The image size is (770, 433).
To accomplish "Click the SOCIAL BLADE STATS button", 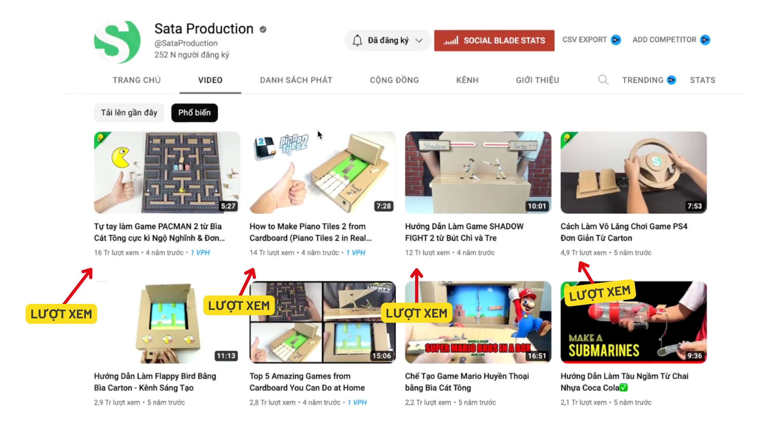I will (x=494, y=40).
